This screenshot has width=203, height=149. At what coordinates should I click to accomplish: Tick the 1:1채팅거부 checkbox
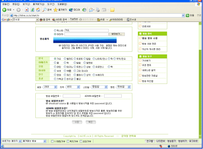(x=52, y=141)
